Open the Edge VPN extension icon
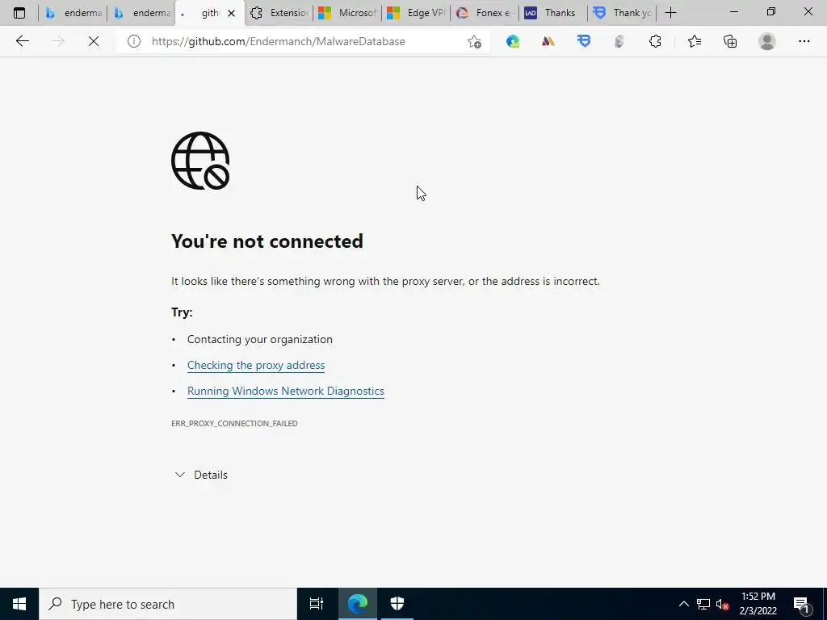This screenshot has height=620, width=827. point(513,41)
